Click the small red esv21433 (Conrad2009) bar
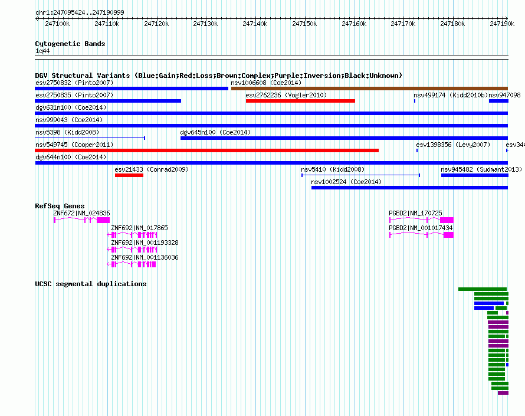 129,175
